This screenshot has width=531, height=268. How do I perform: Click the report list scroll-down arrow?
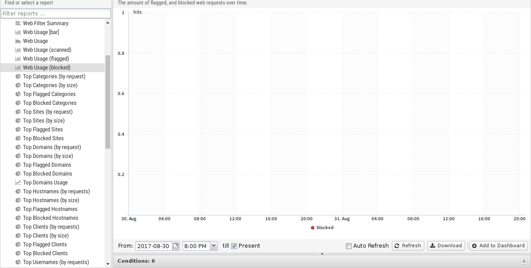click(x=108, y=264)
